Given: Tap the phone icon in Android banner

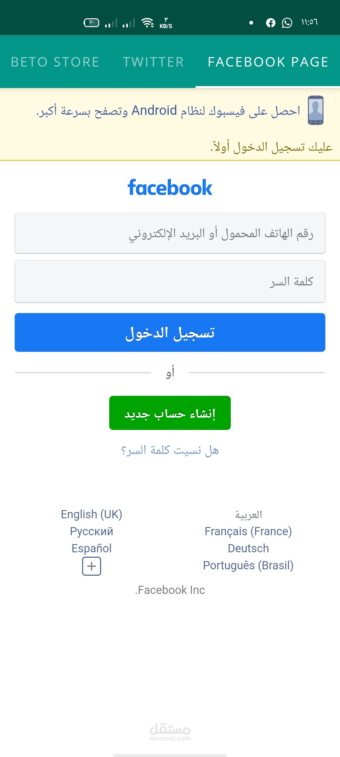Looking at the screenshot, I should coord(315,110).
